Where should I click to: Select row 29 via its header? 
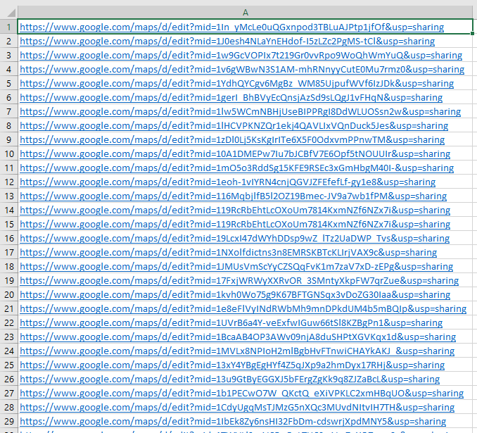tap(8, 421)
